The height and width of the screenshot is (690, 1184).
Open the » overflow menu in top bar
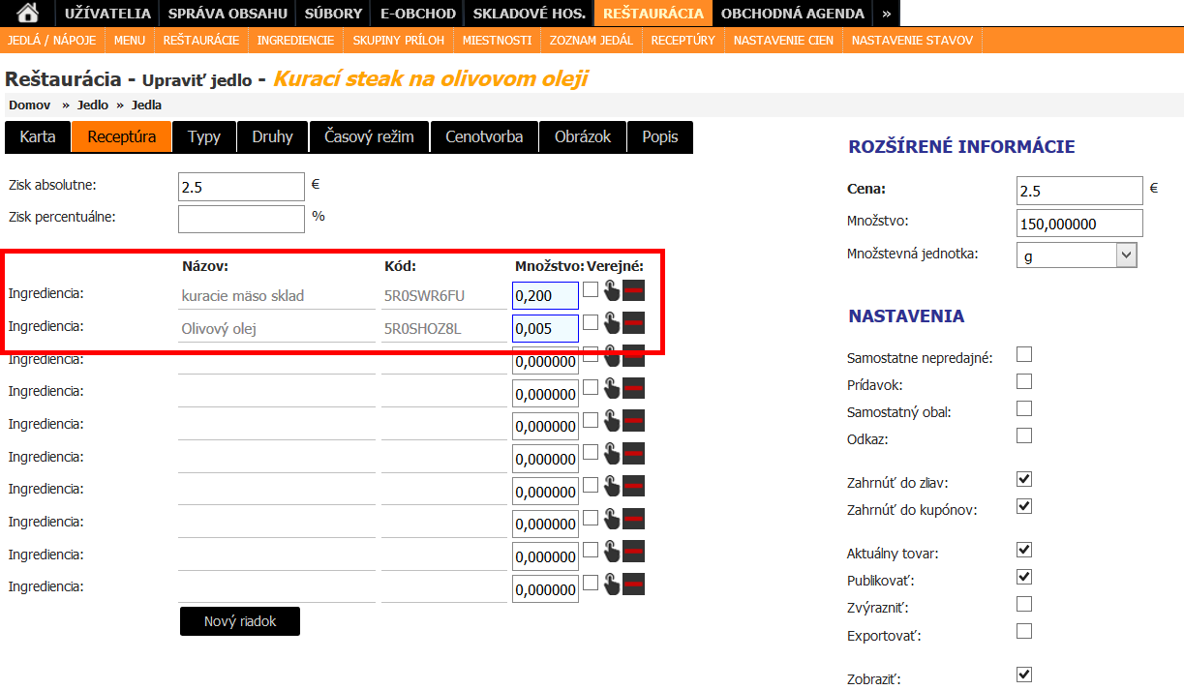click(x=886, y=14)
